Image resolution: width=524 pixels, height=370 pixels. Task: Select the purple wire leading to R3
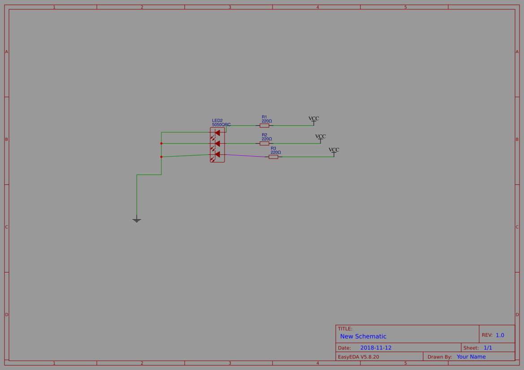point(244,155)
